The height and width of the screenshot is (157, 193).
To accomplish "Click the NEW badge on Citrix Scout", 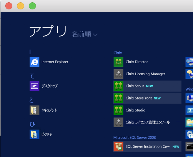I will coord(149,86).
